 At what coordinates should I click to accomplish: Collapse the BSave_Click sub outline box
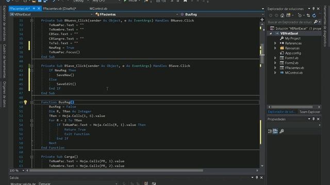coord(31,66)
